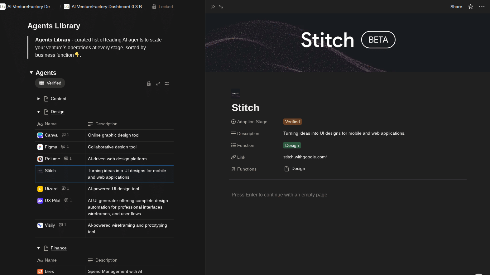Click 'Spend Management with AI' description cell
490x275 pixels.
tap(128, 271)
